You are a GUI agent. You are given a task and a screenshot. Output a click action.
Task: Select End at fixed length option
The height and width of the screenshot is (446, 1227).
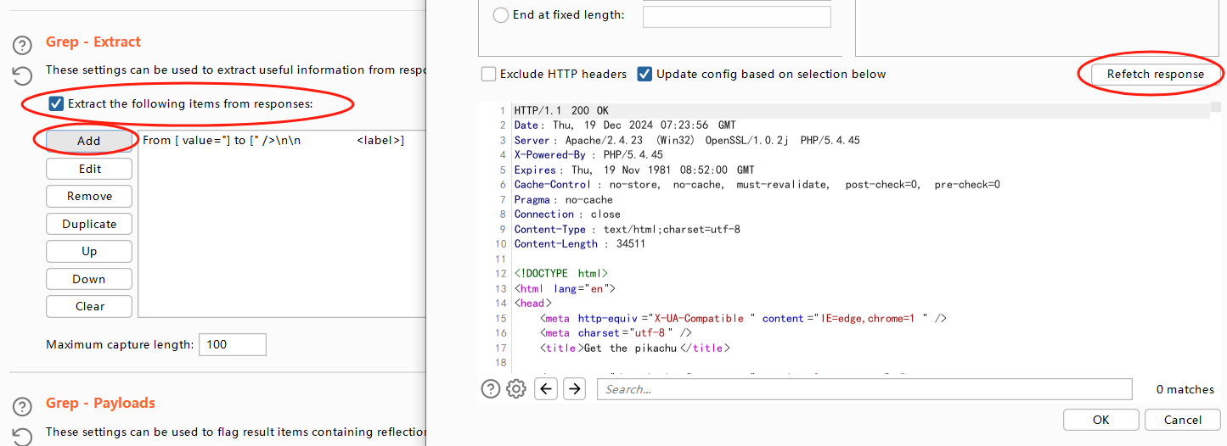(x=501, y=14)
